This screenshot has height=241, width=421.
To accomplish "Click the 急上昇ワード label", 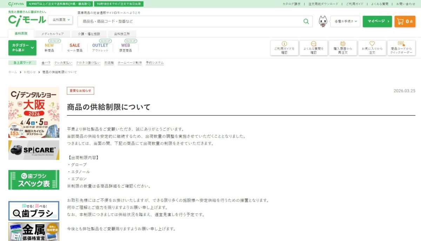I will pyautogui.click(x=22, y=63).
